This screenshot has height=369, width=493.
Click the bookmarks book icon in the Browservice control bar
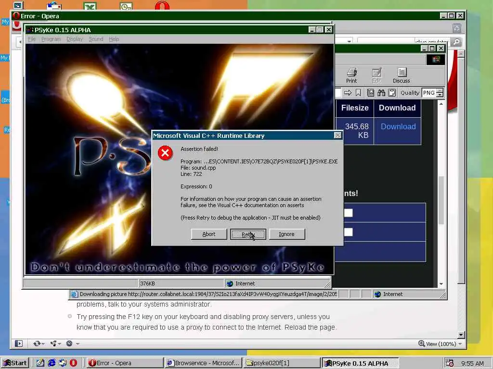[371, 93]
